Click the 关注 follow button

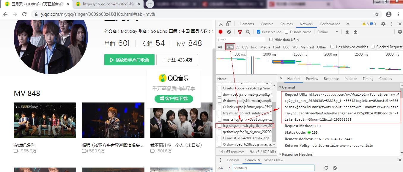point(177,60)
